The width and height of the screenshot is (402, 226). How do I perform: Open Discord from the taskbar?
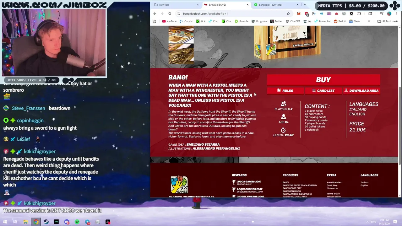tap(67, 222)
